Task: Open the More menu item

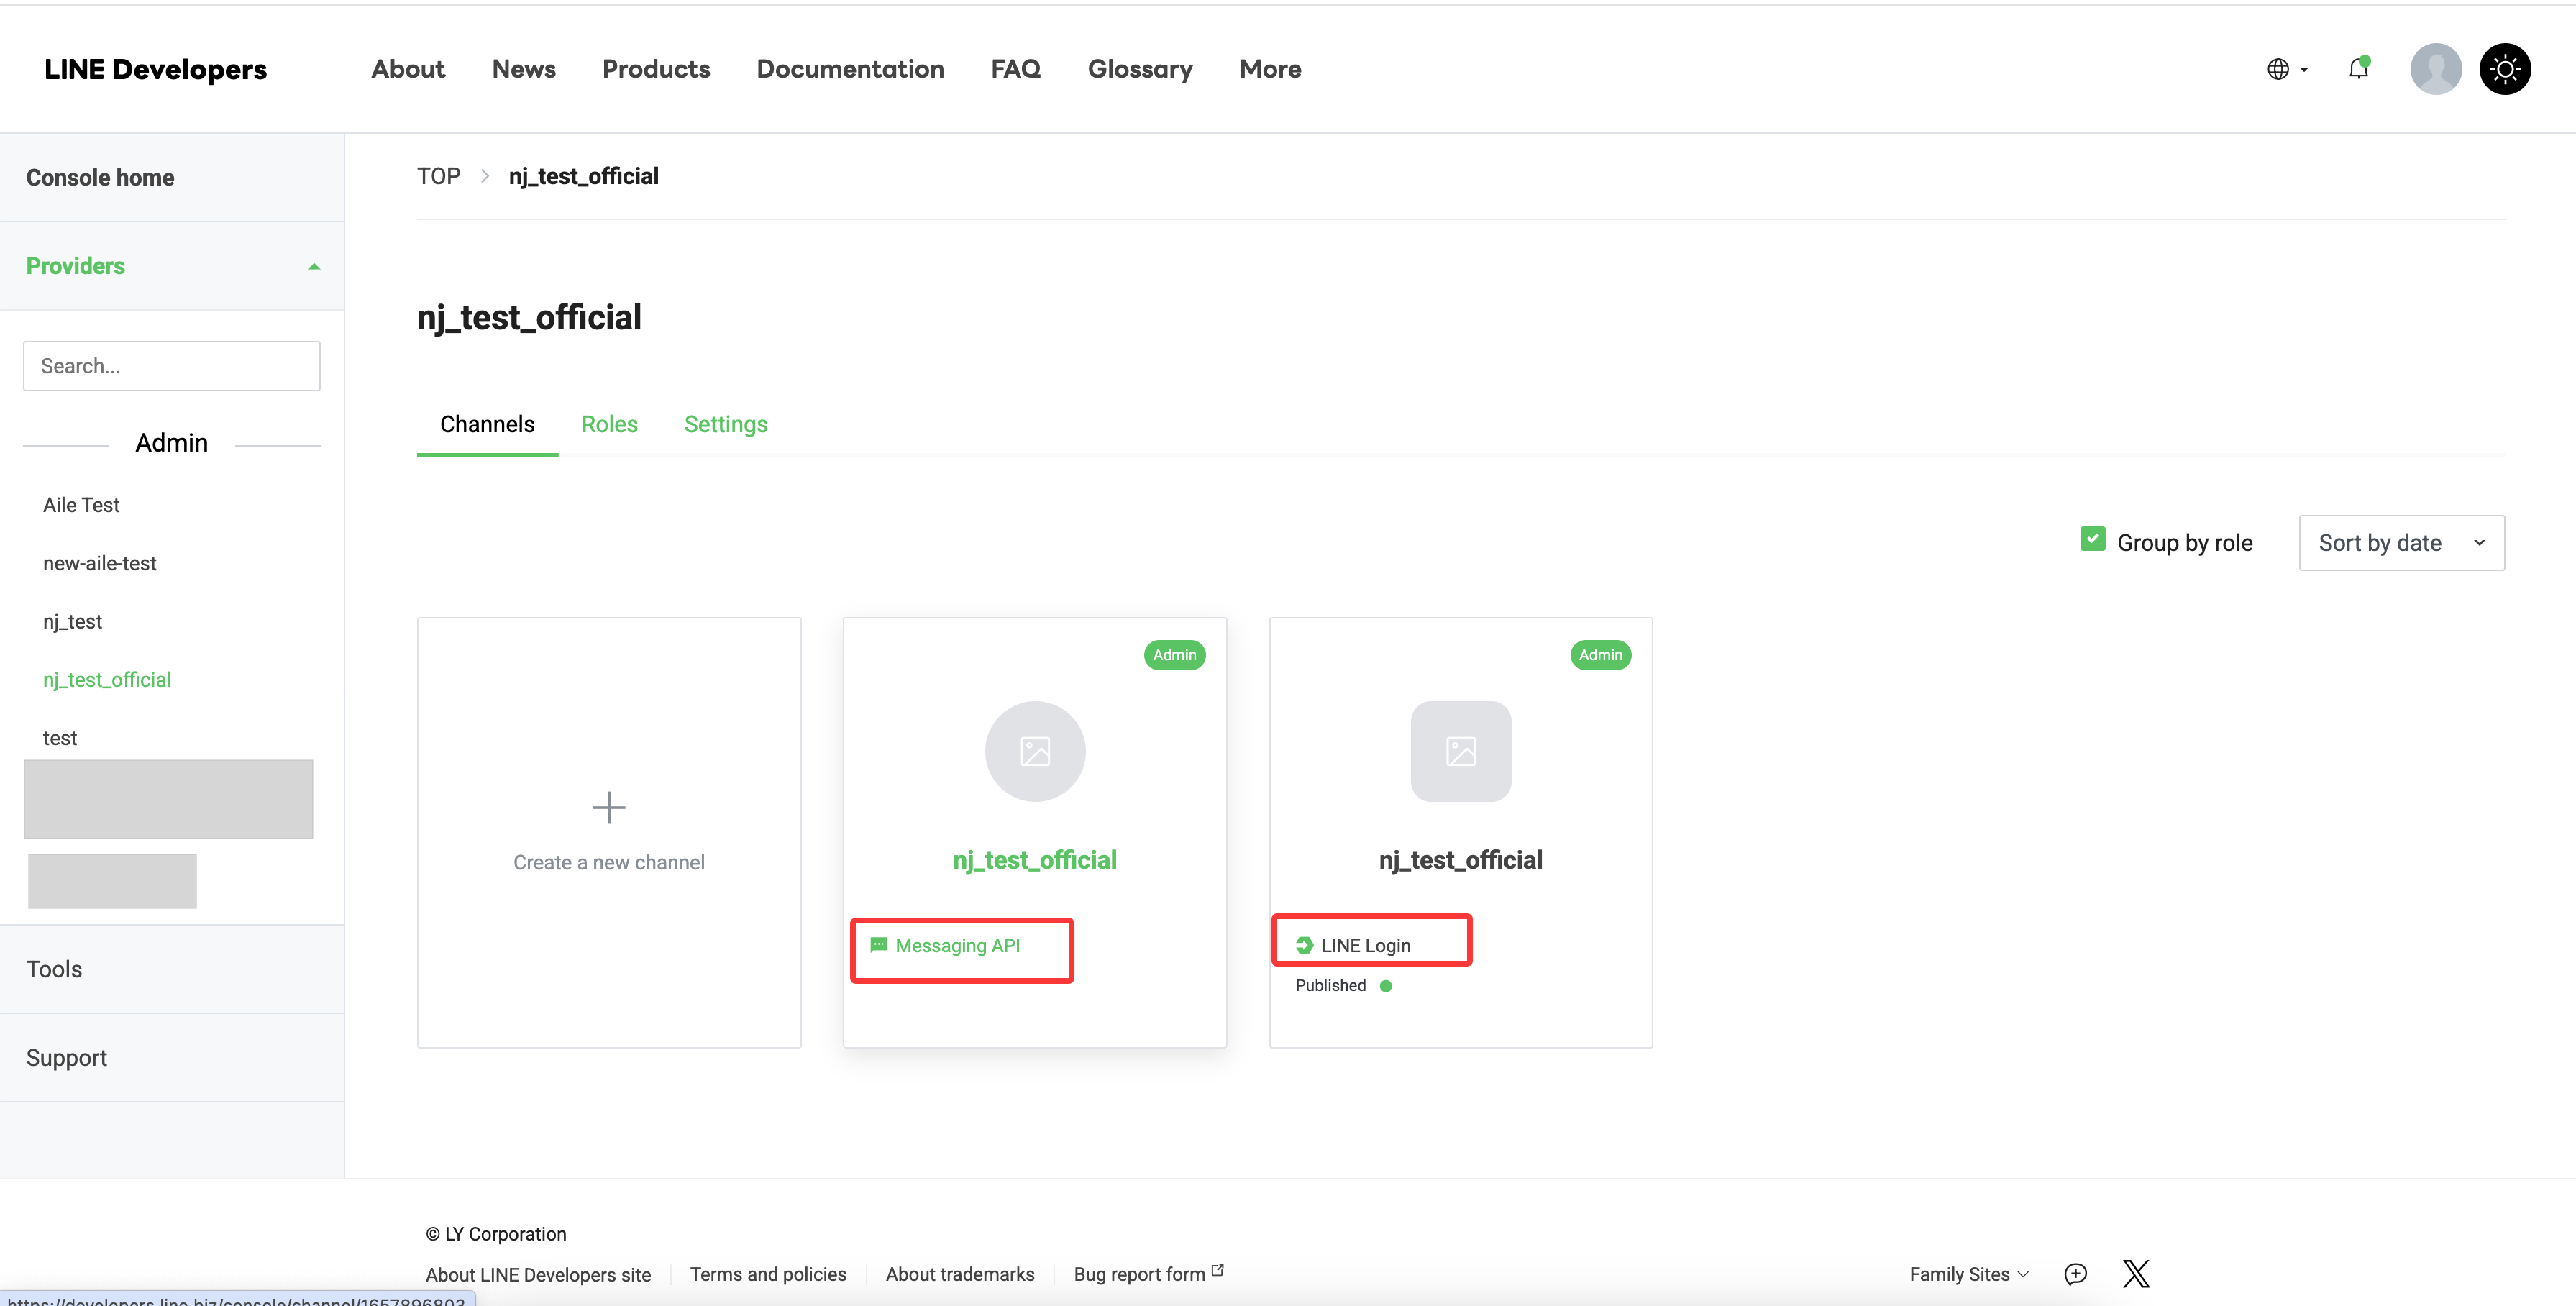Action: click(x=1270, y=69)
